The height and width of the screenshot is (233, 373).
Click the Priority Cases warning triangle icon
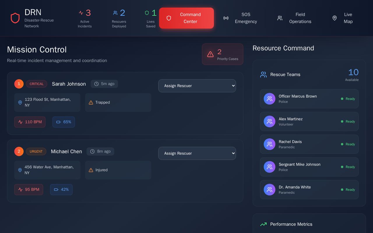210,54
